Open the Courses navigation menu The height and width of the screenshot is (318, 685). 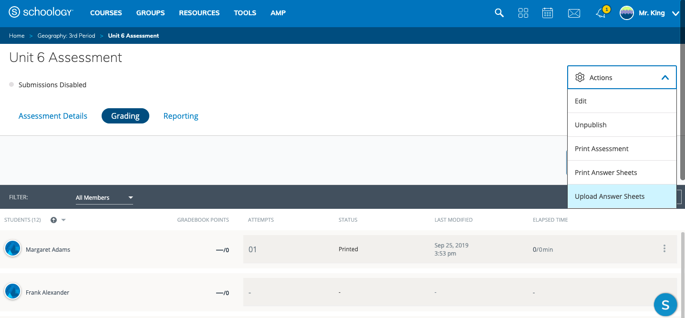pos(106,13)
